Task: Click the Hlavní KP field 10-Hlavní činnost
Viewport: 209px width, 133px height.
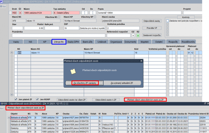Action: (80, 21)
